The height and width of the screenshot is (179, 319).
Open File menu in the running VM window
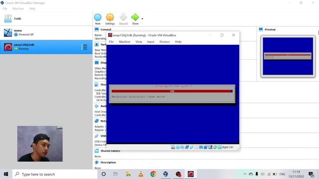click(x=111, y=42)
